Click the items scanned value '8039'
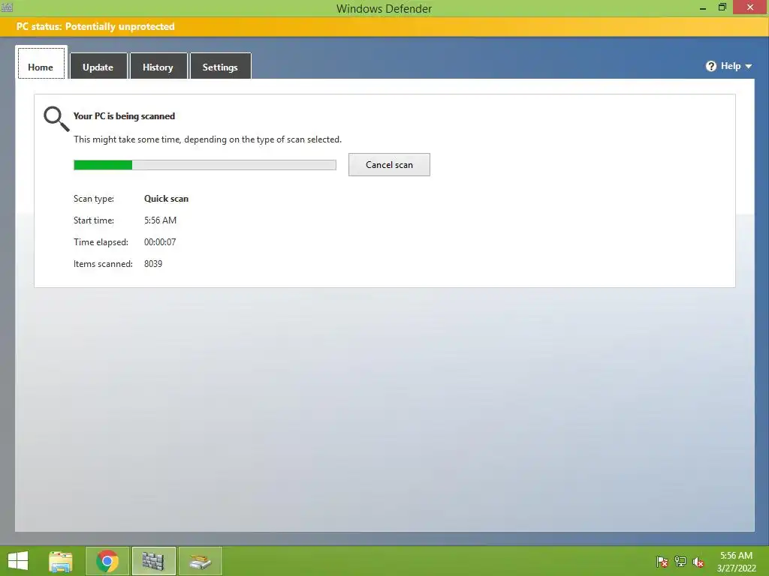The height and width of the screenshot is (576, 769). tap(153, 263)
